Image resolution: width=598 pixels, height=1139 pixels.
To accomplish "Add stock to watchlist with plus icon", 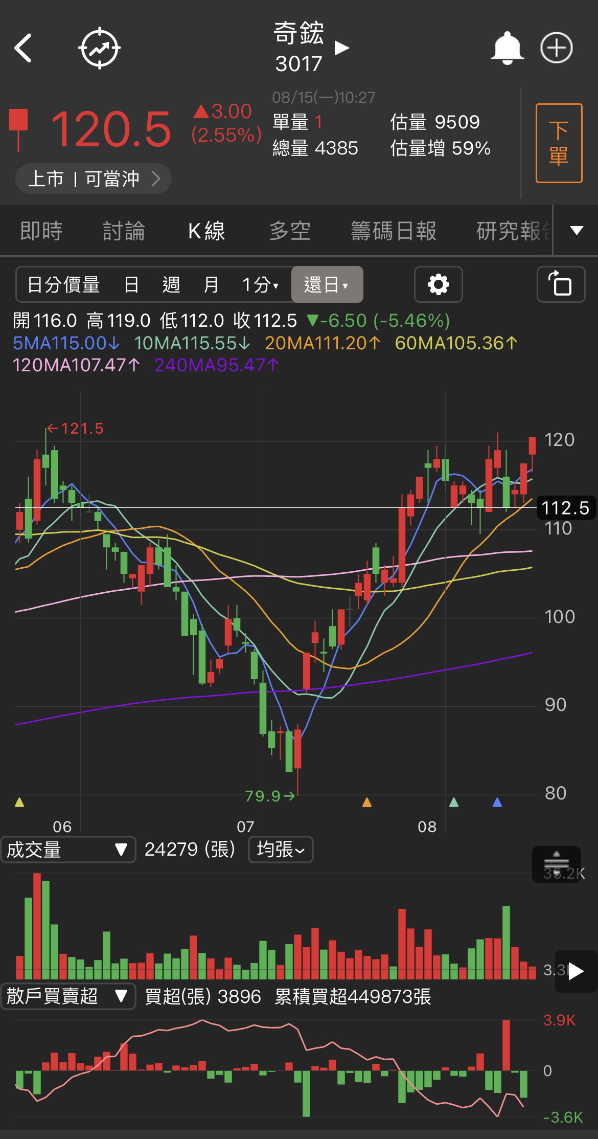I will 556,49.
